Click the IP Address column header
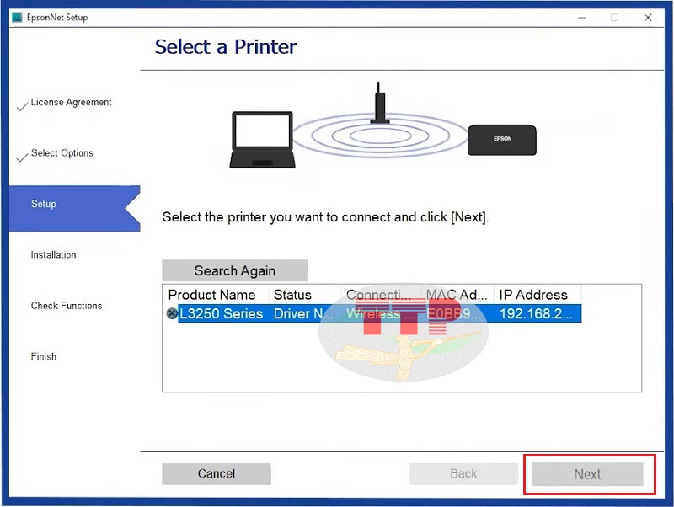The width and height of the screenshot is (674, 507). 533,295
